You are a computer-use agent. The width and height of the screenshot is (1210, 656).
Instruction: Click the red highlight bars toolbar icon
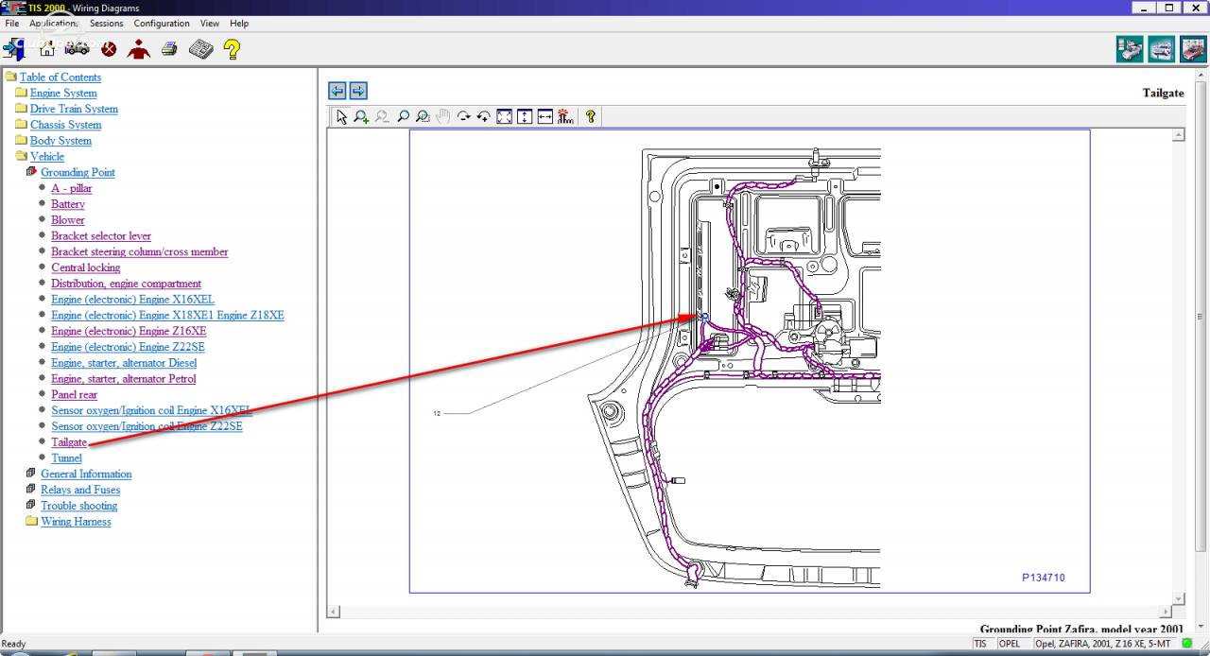565,116
